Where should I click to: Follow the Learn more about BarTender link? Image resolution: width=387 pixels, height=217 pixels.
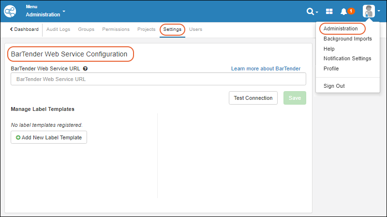pyautogui.click(x=266, y=69)
